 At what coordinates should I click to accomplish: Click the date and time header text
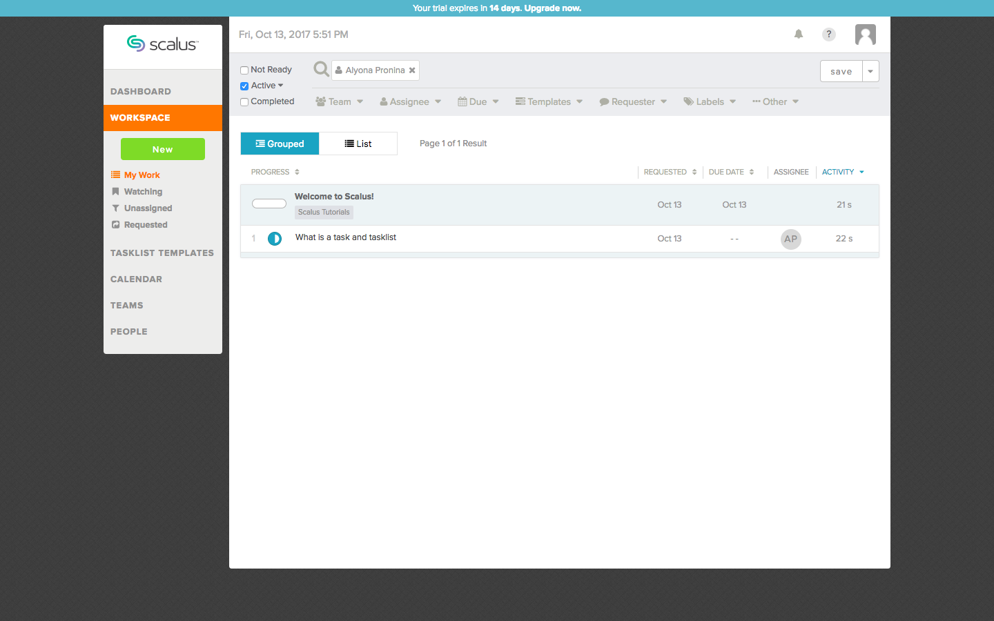coord(293,34)
